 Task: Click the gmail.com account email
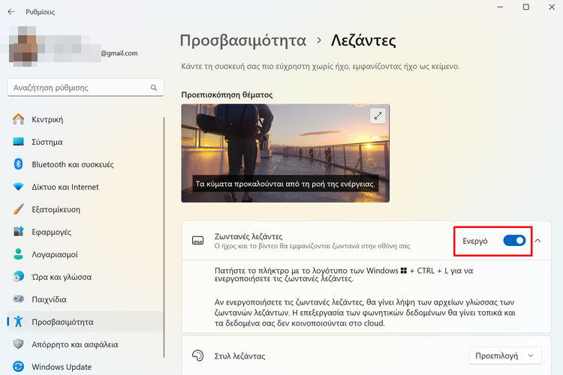[119, 53]
